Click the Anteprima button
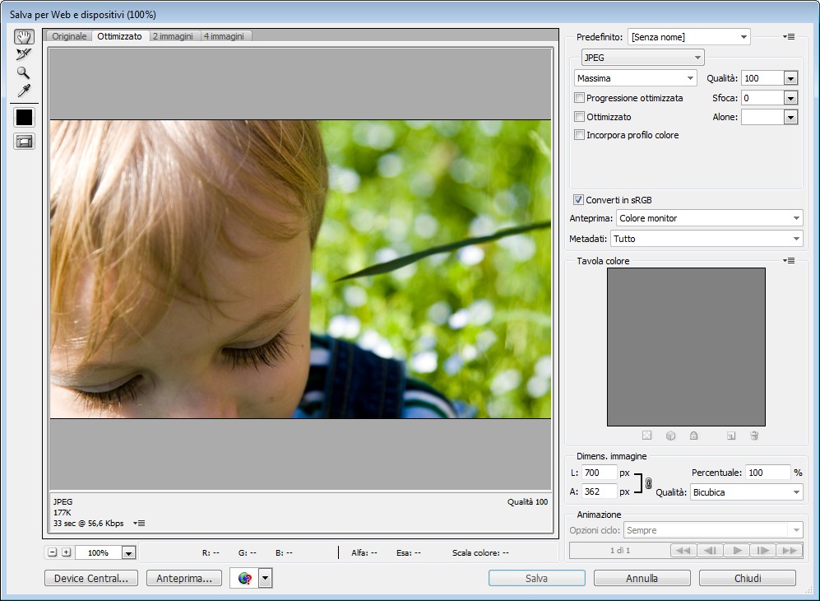 184,578
